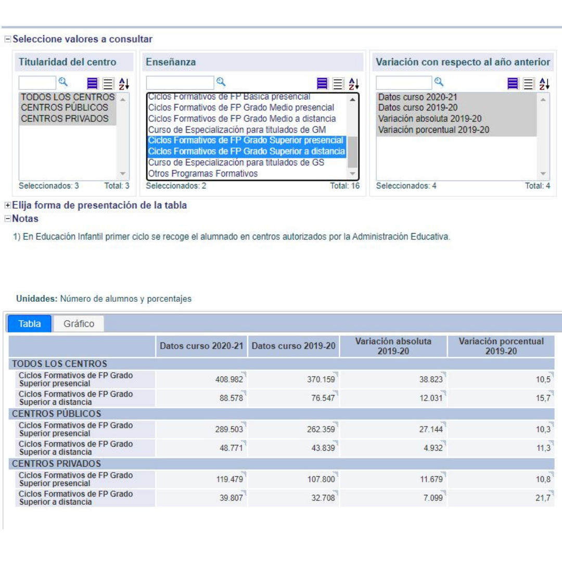Select 'Datos curso 2020-21' in Variación list

(x=456, y=97)
